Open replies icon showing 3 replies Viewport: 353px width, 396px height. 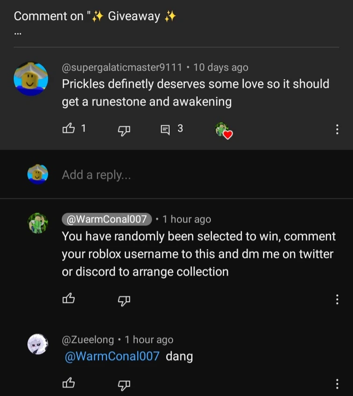click(x=166, y=129)
